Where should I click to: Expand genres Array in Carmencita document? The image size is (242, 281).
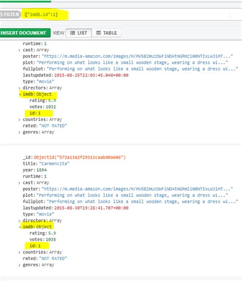[19, 265]
